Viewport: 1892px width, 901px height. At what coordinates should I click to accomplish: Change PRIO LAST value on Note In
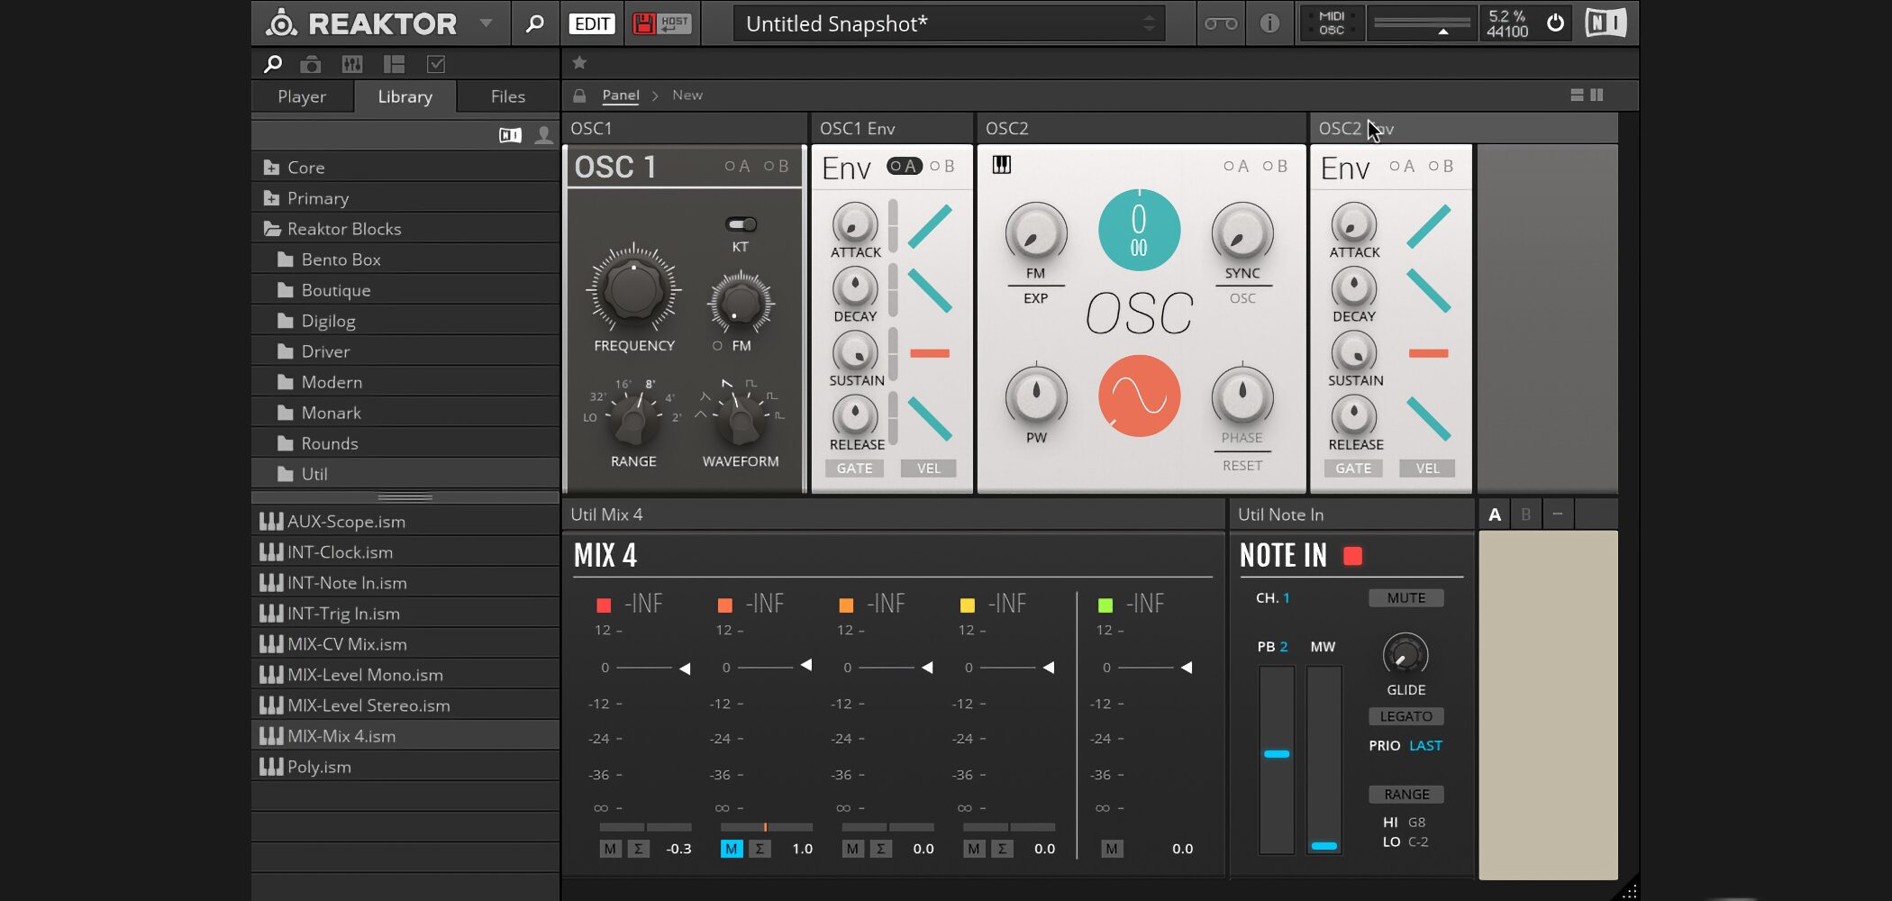(1425, 746)
